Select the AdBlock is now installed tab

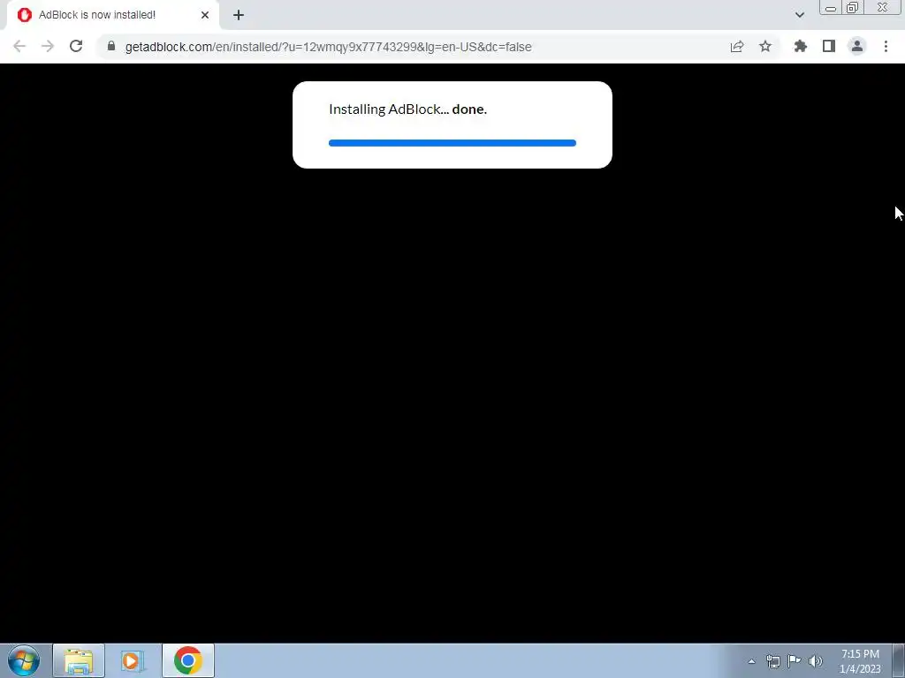coord(113,15)
